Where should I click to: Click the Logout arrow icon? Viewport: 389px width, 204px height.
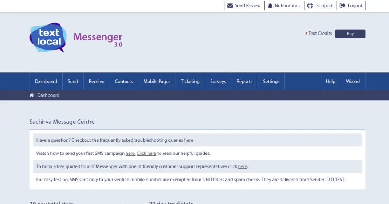[x=342, y=5]
